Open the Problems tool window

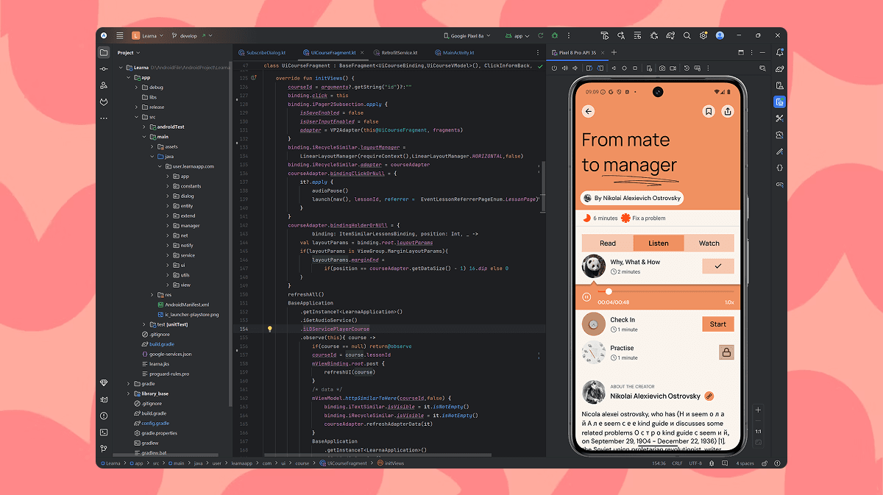(104, 416)
